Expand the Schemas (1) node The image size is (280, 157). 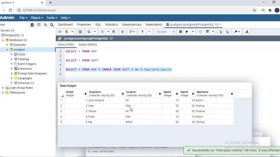point(11,83)
